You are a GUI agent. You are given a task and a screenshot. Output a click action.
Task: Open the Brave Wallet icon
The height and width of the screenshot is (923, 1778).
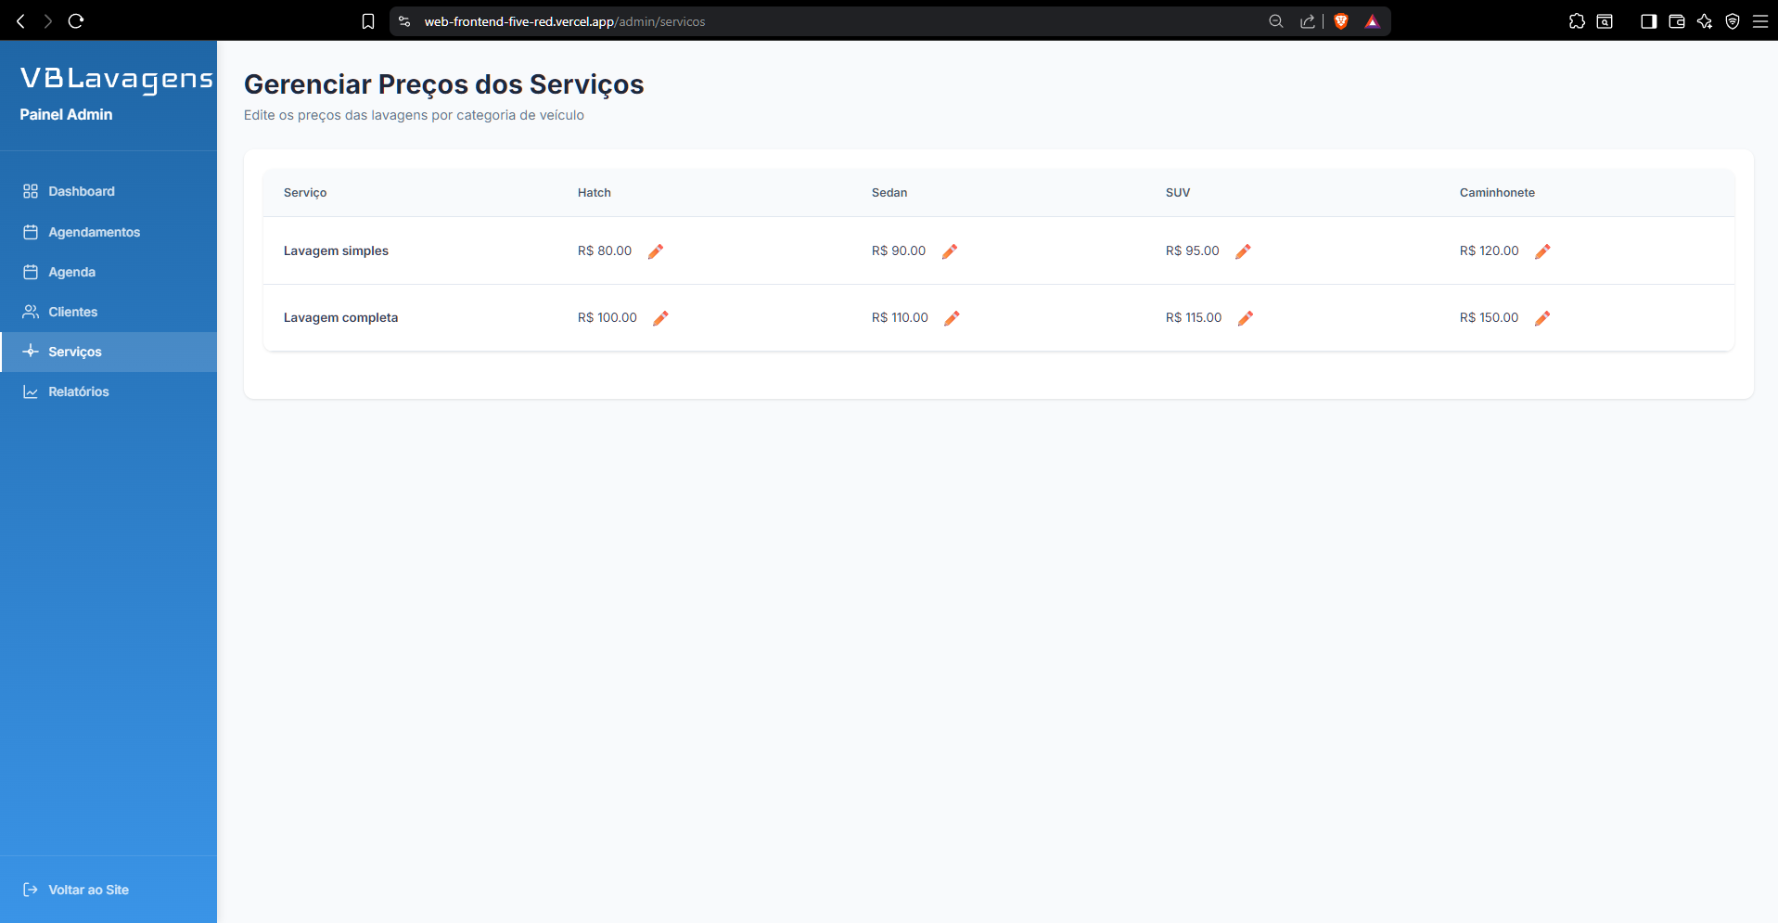tap(1677, 20)
